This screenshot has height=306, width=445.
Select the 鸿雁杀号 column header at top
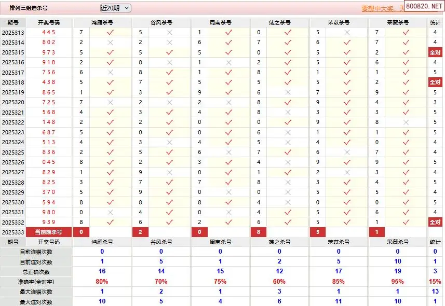[x=102, y=23]
